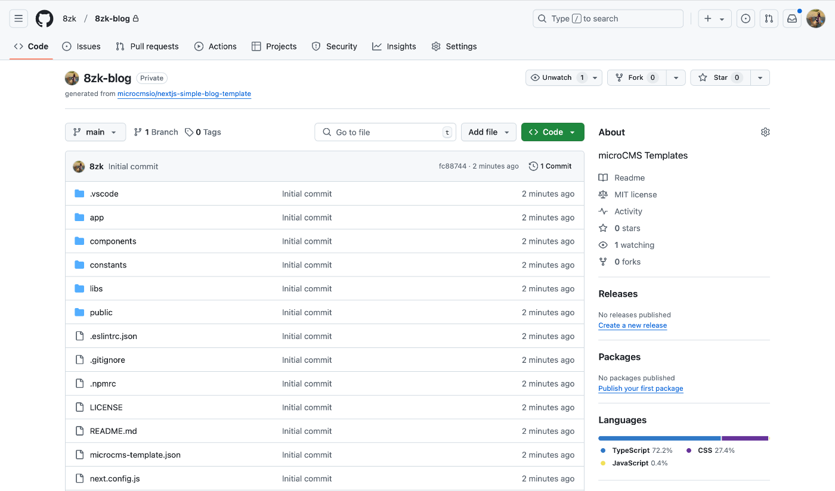Click the Unwatch button
The image size is (835, 491).
[x=557, y=77]
